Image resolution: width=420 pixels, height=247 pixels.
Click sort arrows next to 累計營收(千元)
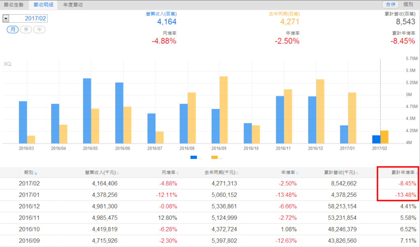point(357,173)
